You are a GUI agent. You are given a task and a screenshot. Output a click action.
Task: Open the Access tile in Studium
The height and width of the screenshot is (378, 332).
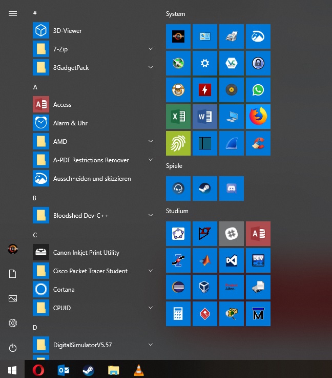tap(258, 234)
